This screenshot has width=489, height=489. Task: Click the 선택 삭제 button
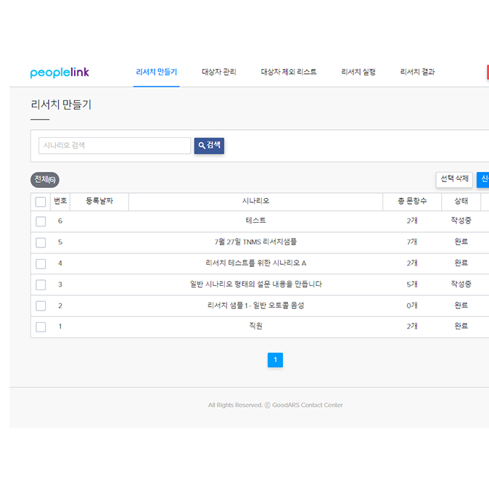pyautogui.click(x=454, y=179)
